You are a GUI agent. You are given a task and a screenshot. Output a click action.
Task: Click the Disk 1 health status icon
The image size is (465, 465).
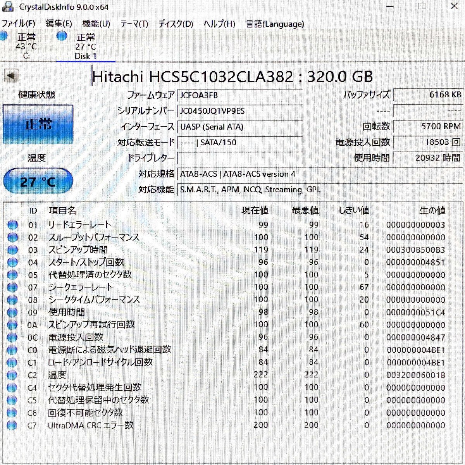pos(61,37)
